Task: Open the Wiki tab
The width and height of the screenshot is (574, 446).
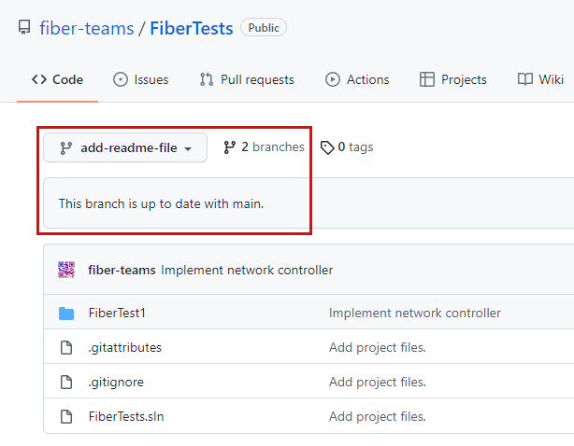Action: click(541, 79)
